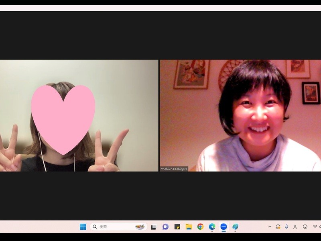321x241 pixels.
Task: Open Task View from the taskbar
Action: 153,227
